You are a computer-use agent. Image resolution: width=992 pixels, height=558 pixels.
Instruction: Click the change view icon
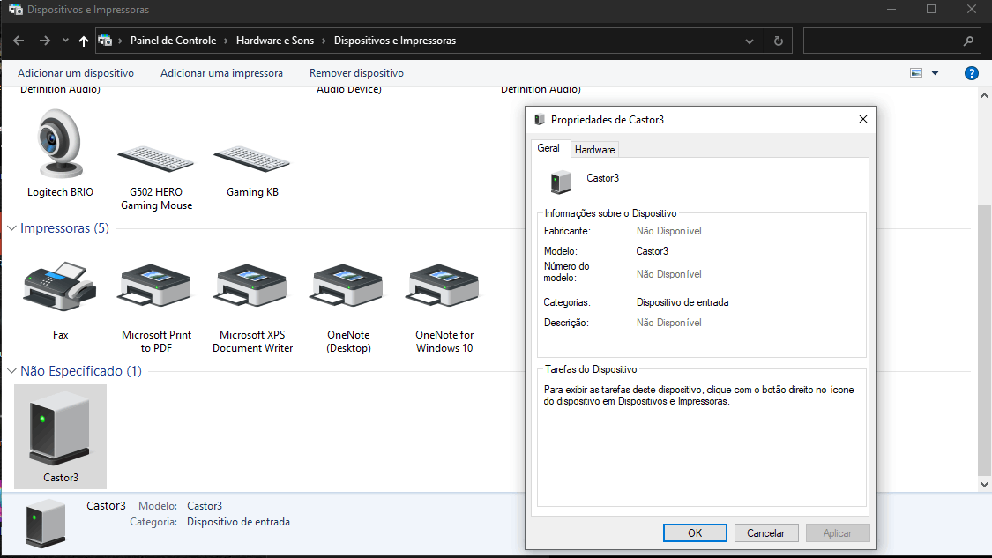[x=916, y=73]
